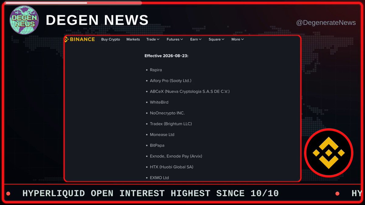Image resolution: width=365 pixels, height=205 pixels.
Task: Click the Binance logo in the navigation bar
Action: pyautogui.click(x=80, y=39)
